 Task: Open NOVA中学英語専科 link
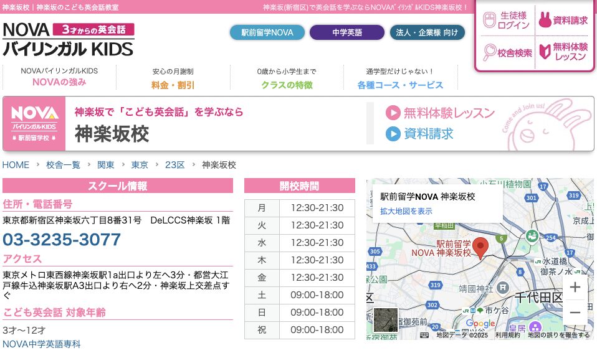pyautogui.click(x=42, y=344)
